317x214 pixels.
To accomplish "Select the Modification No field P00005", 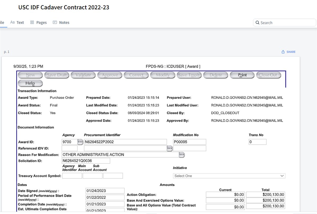I will pyautogui.click(x=189, y=142).
